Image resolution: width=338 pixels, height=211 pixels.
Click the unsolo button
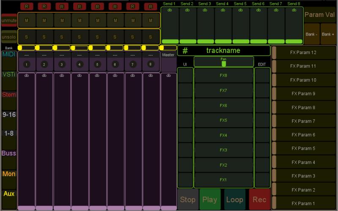tap(9, 37)
